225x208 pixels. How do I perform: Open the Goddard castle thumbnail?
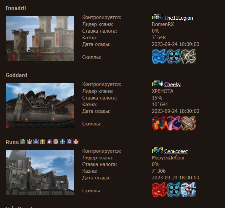click(x=40, y=105)
